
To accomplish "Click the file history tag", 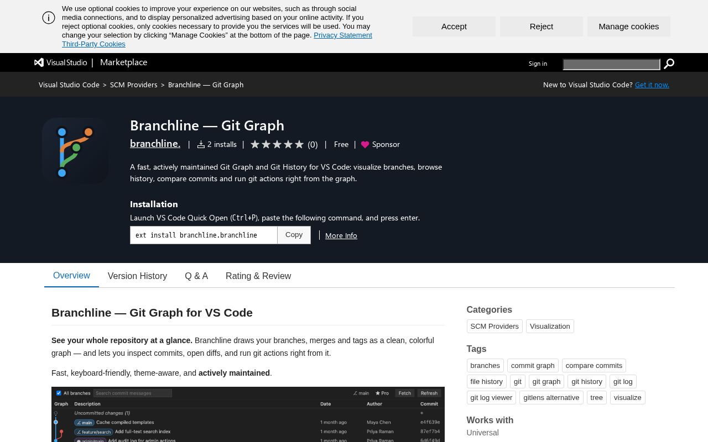I will pos(487,382).
